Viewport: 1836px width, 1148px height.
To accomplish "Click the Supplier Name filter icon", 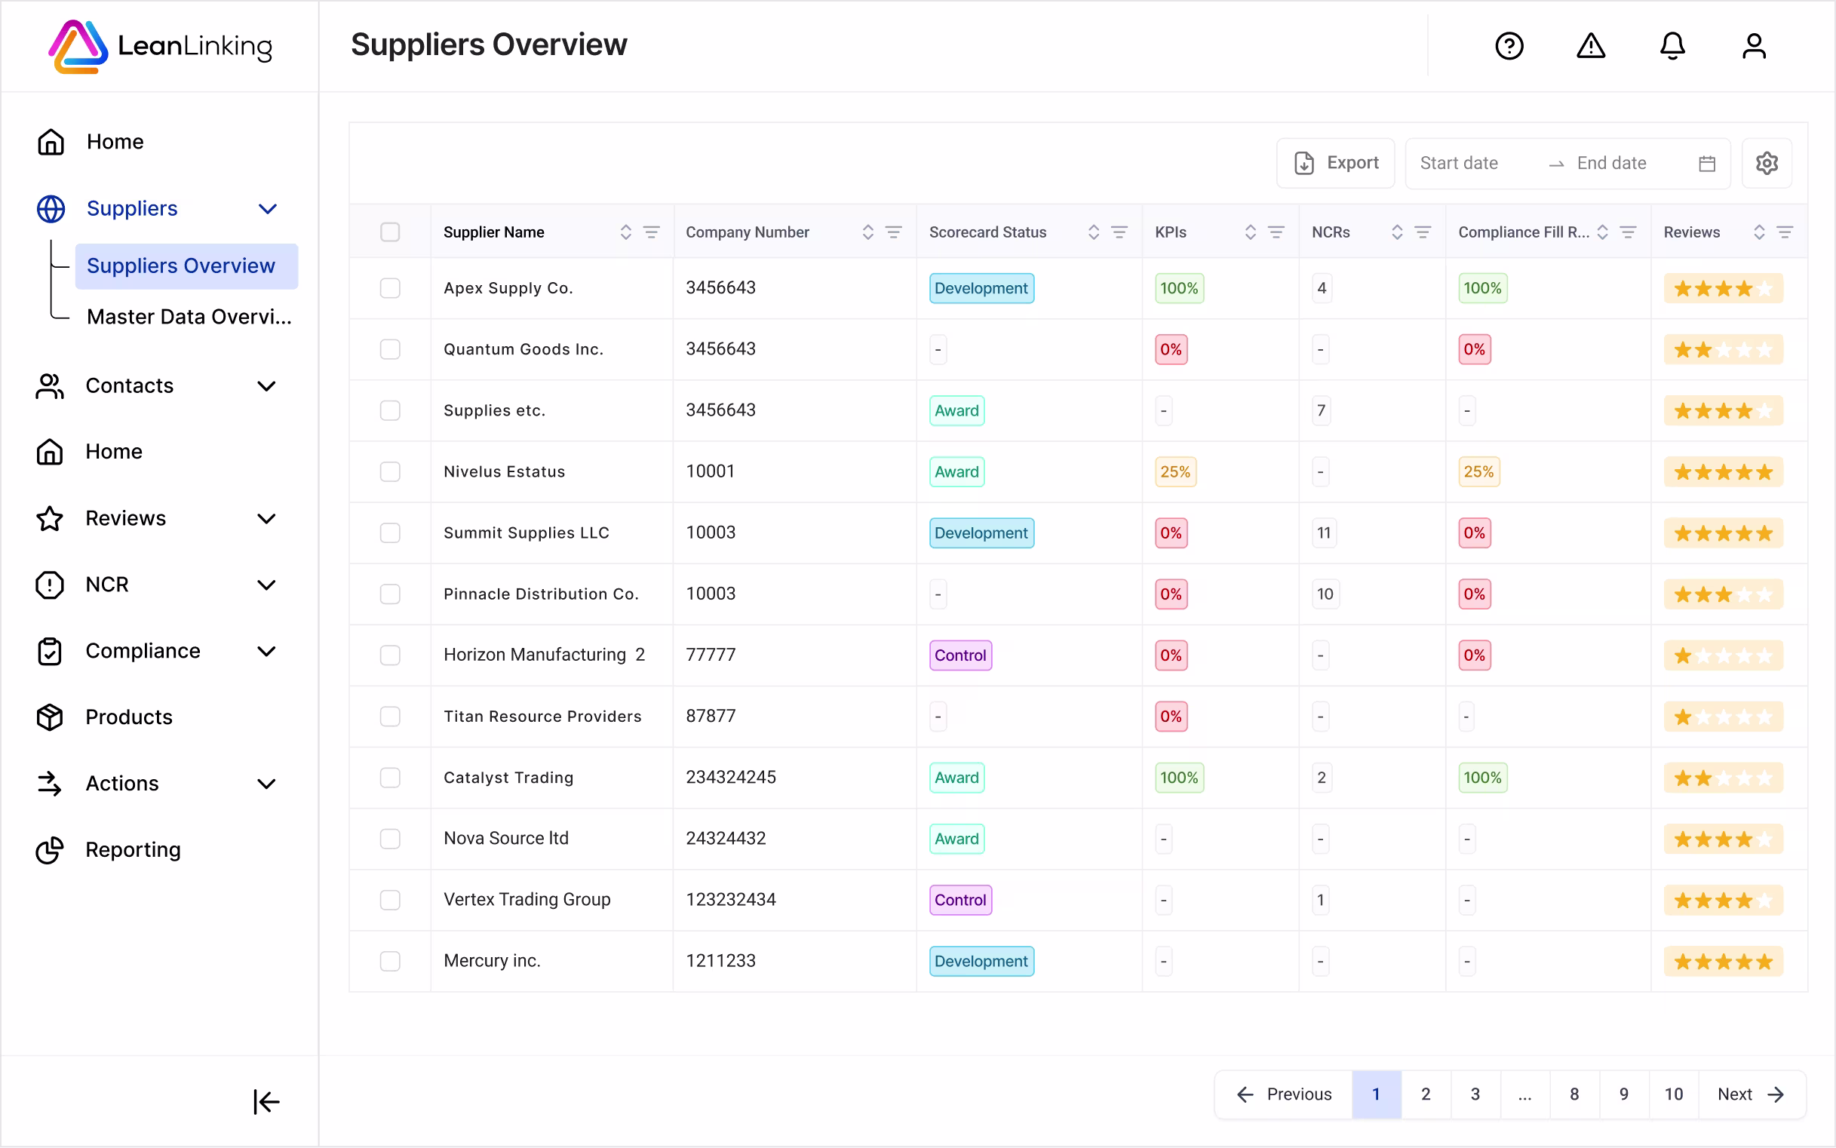I will tap(652, 232).
